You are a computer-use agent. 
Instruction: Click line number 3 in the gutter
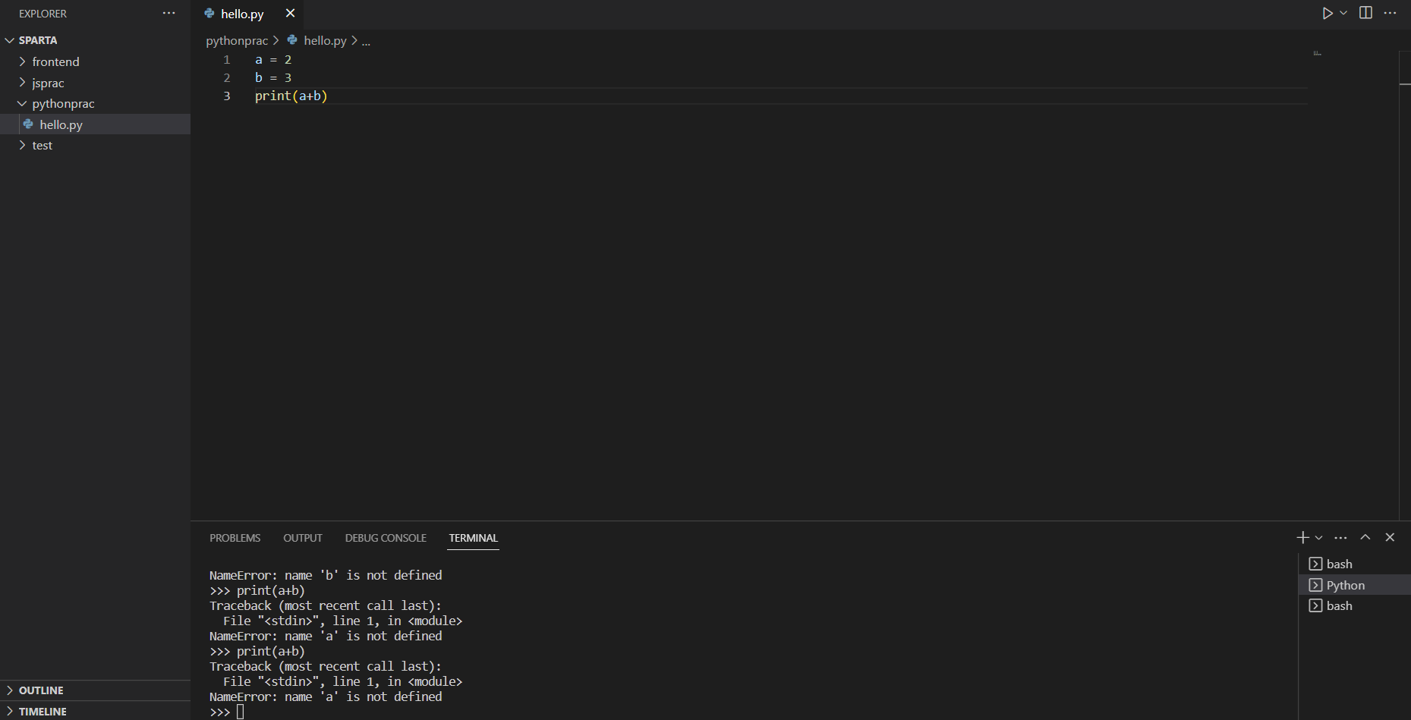pos(226,96)
